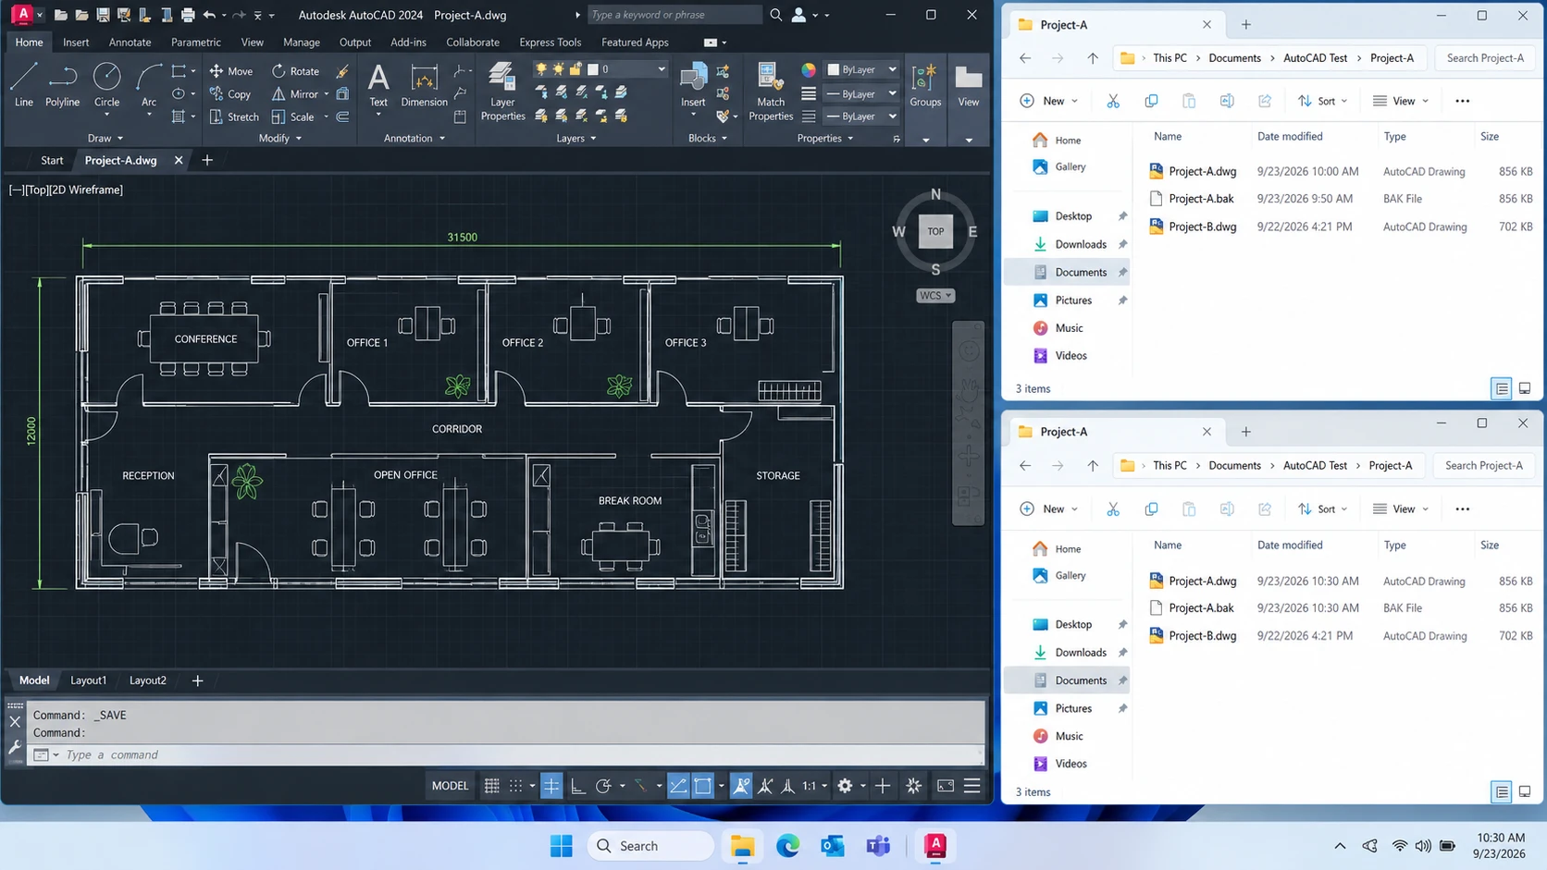Click the Copy tool in Modify panel
The width and height of the screenshot is (1547, 870).
(x=230, y=94)
